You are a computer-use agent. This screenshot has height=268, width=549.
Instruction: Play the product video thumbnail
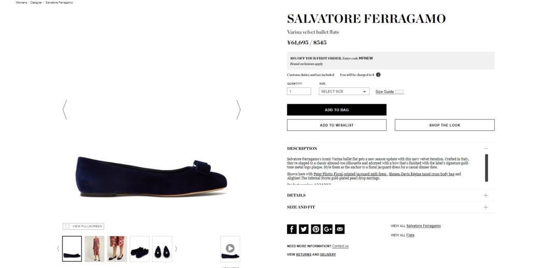[230, 249]
